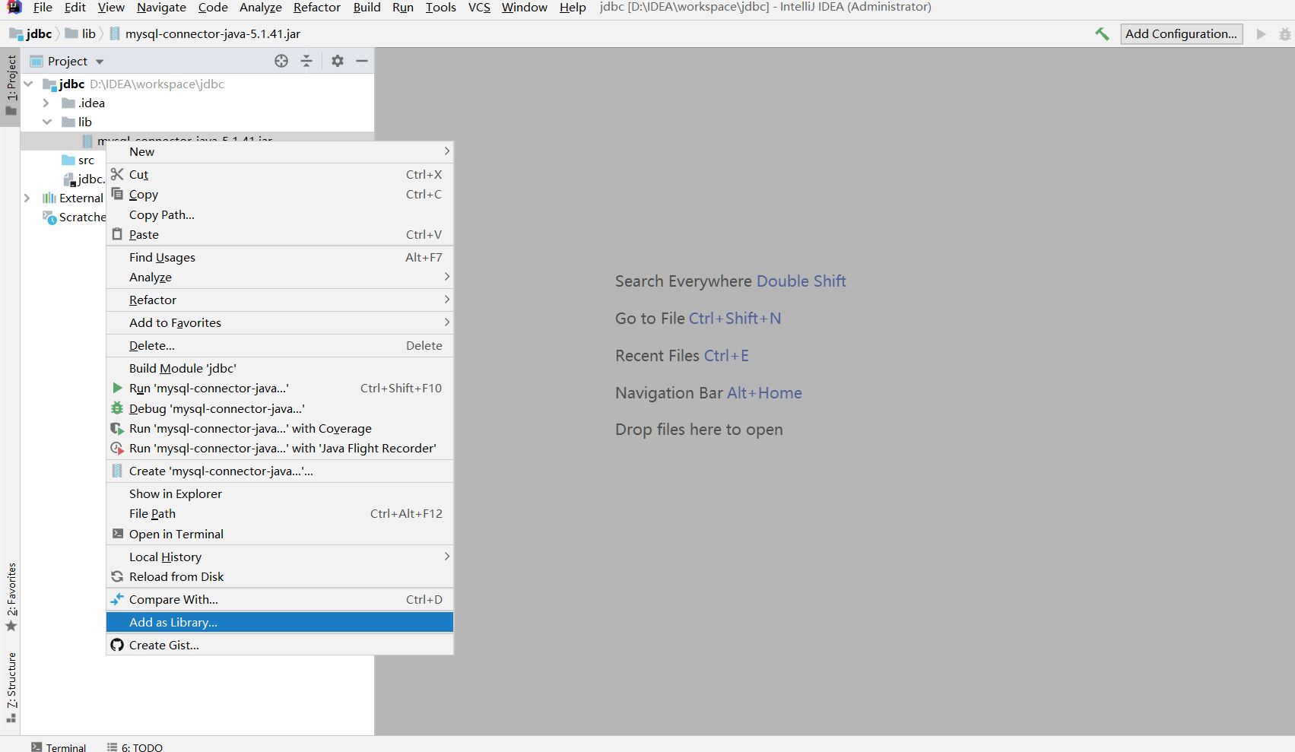Click the clipboard Paste icon
Screen dimensions: 1295x752
click(x=117, y=234)
